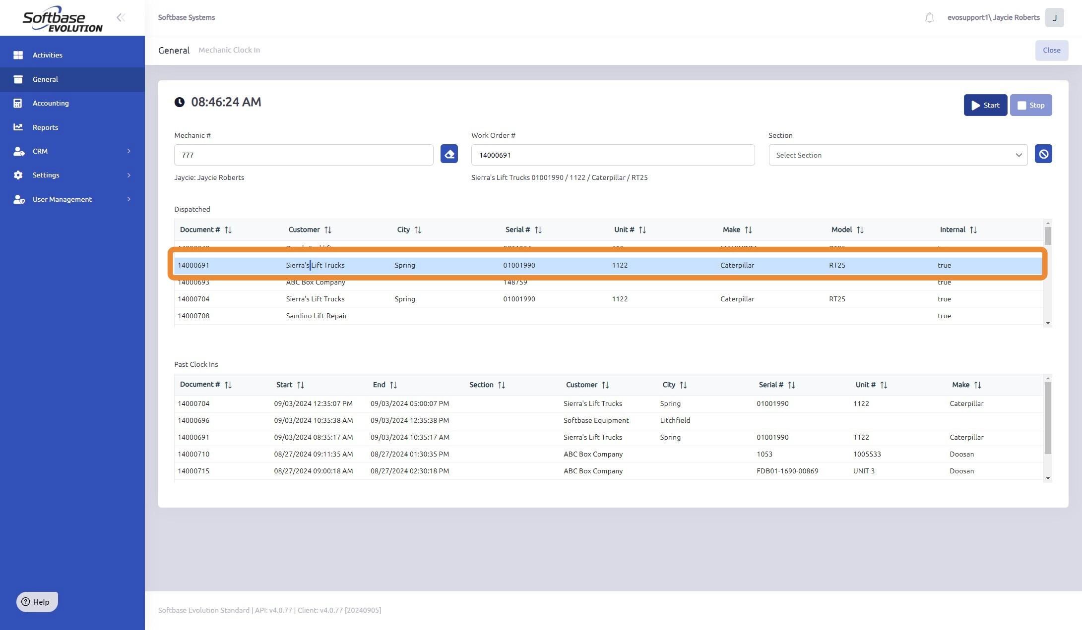Click the Help button

(37, 602)
